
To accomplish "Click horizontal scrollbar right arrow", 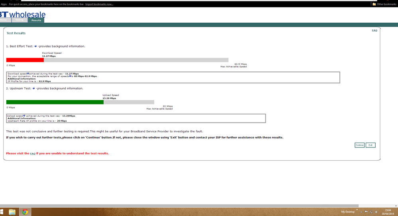I will [396, 206].
